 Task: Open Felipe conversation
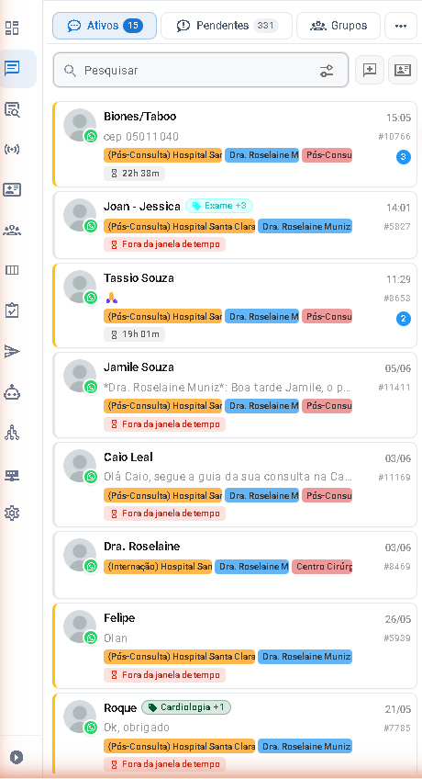tap(235, 646)
